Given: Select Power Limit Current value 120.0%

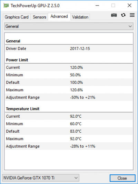Looking at the screenshot, I should click(x=76, y=67).
